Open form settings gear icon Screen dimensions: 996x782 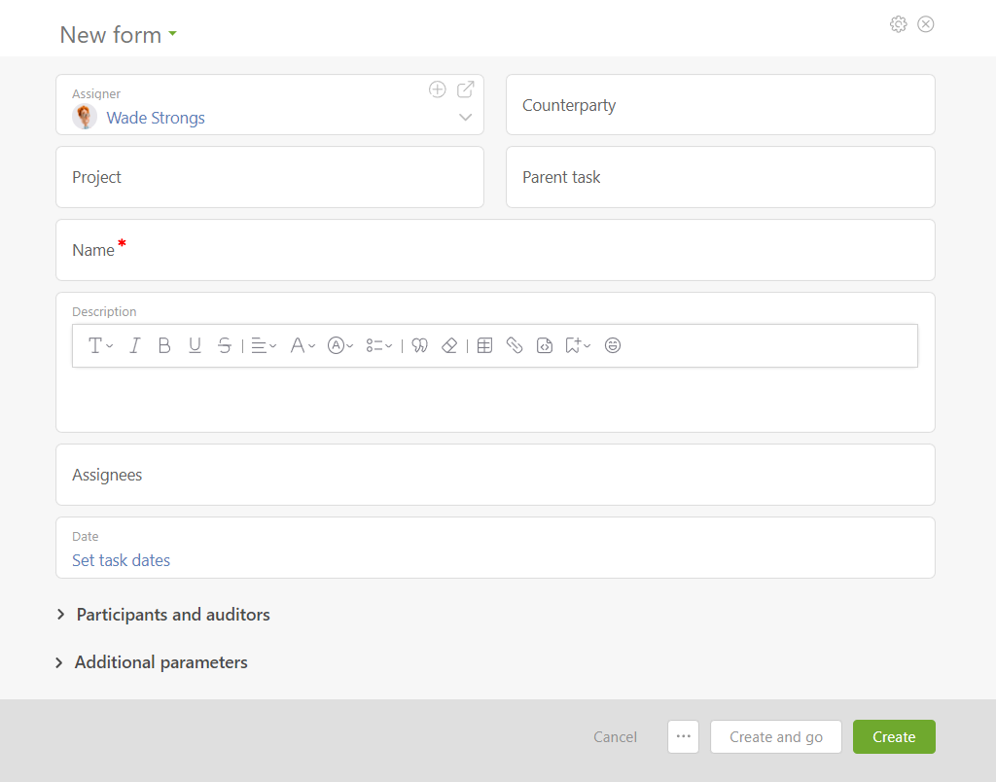(x=898, y=24)
